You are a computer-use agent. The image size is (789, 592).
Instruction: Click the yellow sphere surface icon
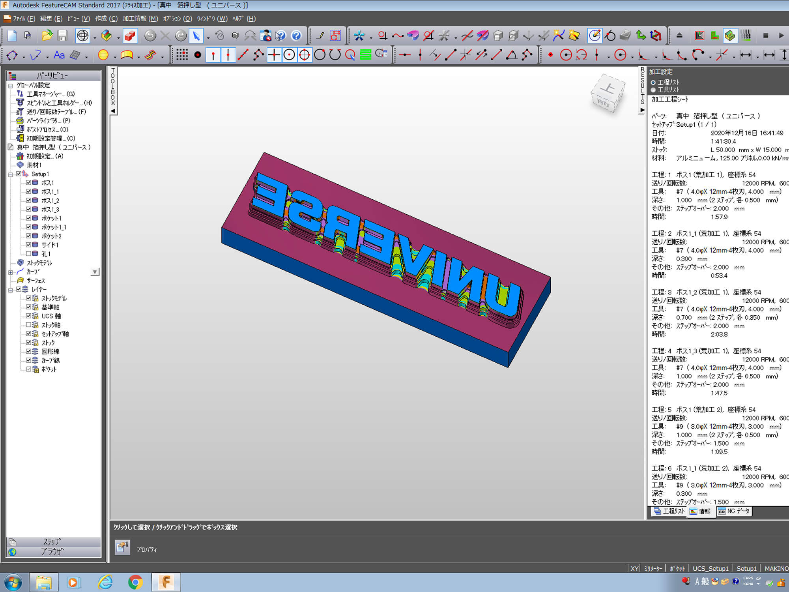(x=103, y=55)
